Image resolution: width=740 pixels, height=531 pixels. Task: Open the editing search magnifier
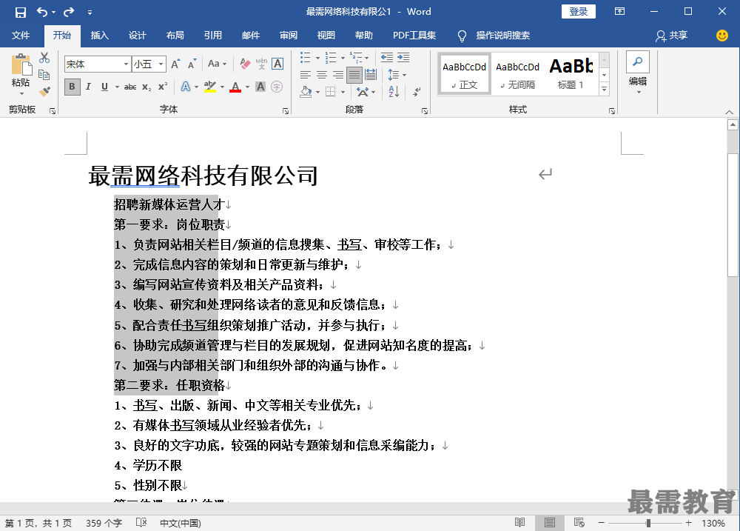[638, 61]
